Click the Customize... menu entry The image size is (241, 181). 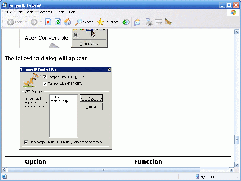89,44
